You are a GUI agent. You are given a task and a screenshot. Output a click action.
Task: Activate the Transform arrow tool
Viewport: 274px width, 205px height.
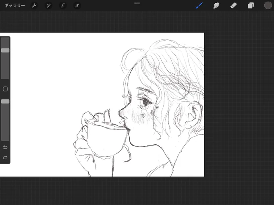click(x=77, y=6)
